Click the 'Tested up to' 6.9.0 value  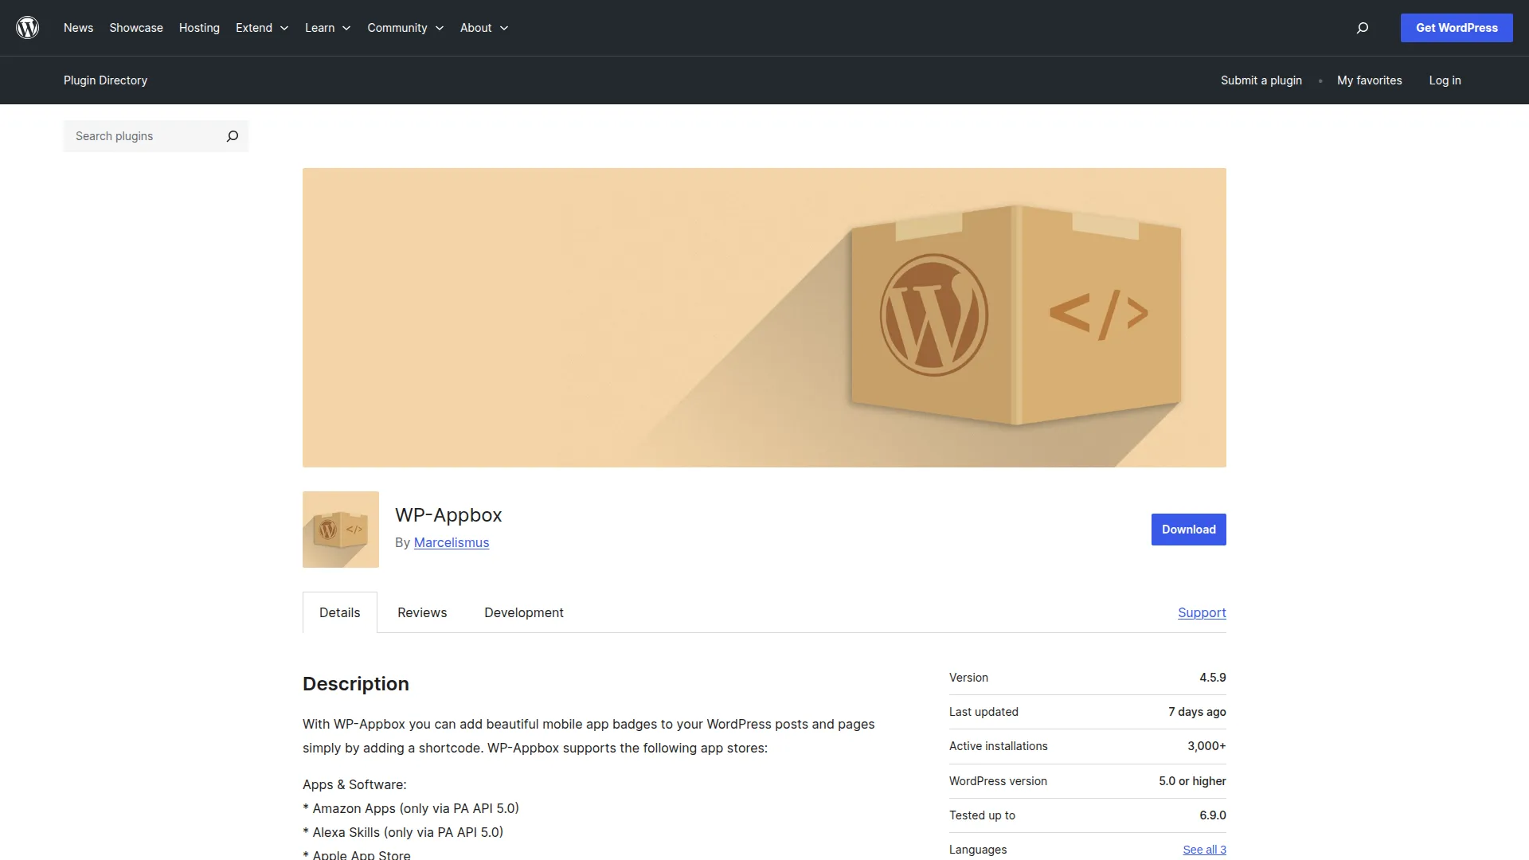click(x=1213, y=815)
